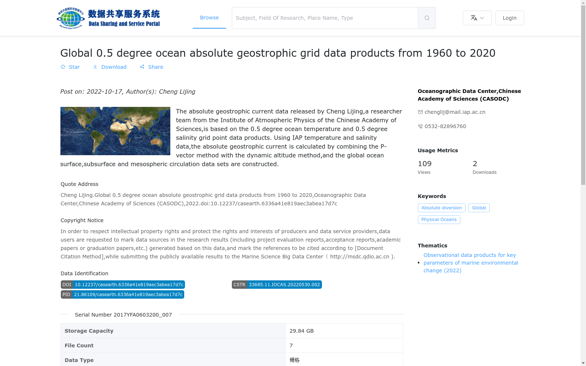
Task: Select the Physical Oceans keyword tag
Action: [439, 220]
